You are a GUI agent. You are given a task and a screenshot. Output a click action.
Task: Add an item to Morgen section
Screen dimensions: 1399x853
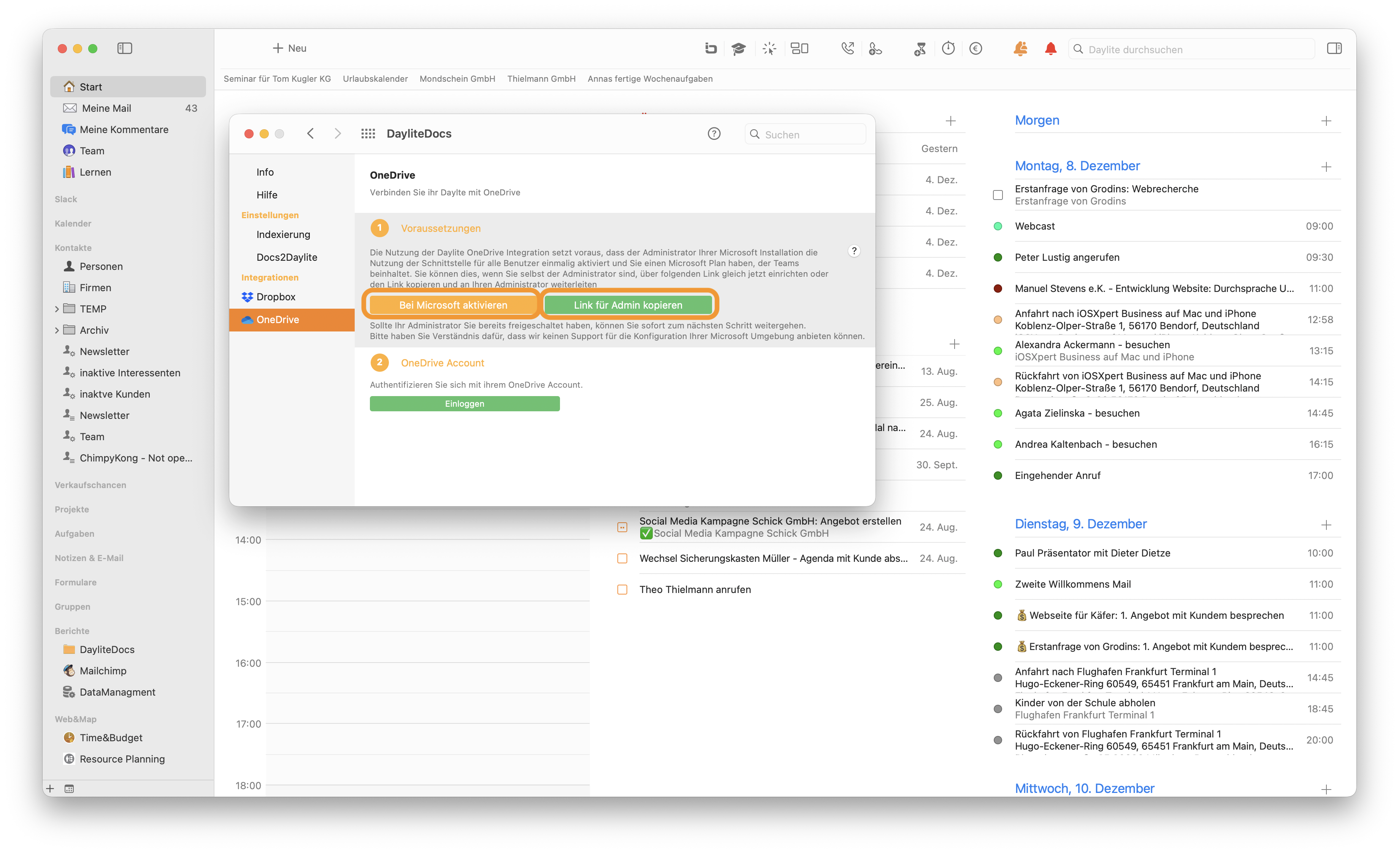1326,121
